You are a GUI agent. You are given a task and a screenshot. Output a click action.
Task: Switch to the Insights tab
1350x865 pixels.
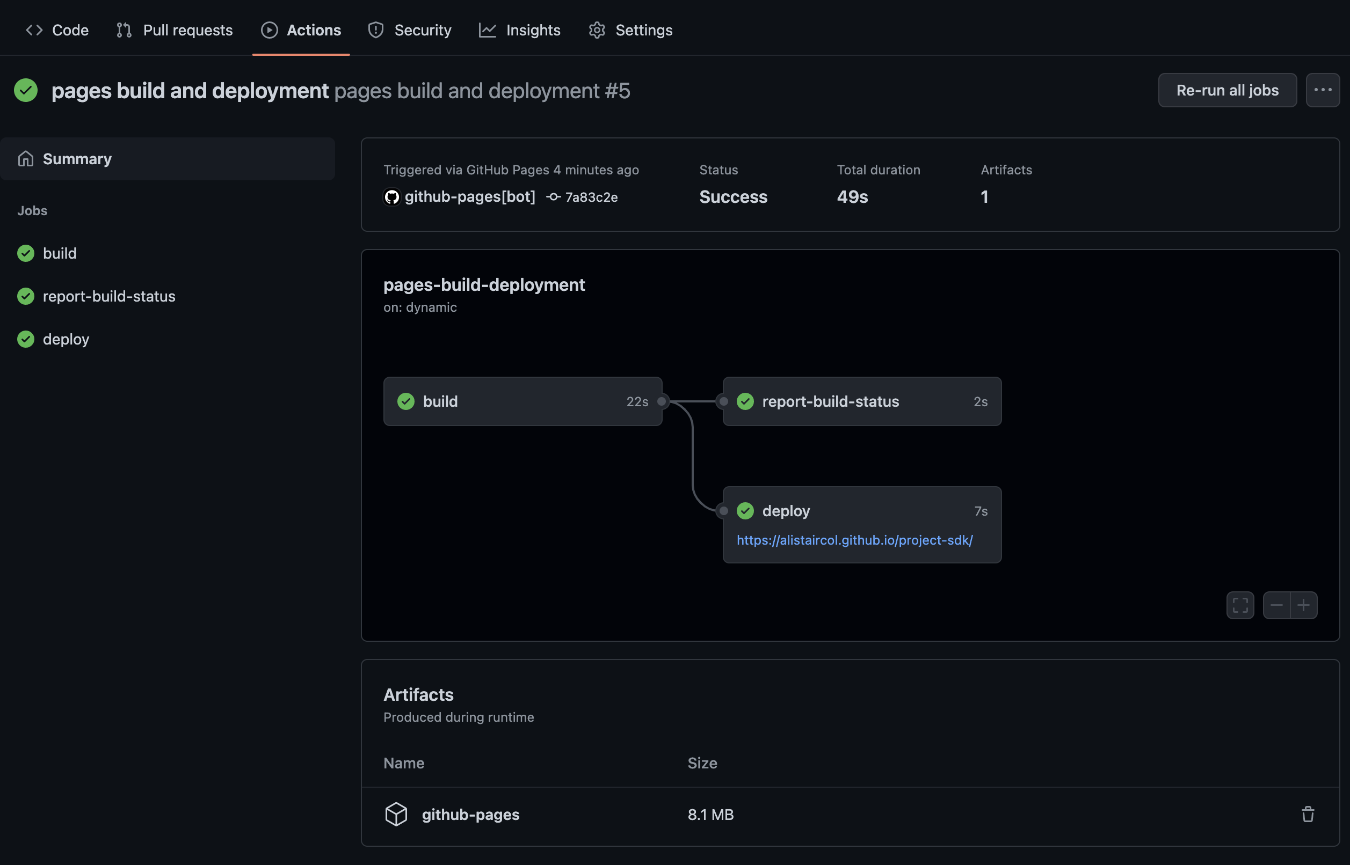click(520, 30)
